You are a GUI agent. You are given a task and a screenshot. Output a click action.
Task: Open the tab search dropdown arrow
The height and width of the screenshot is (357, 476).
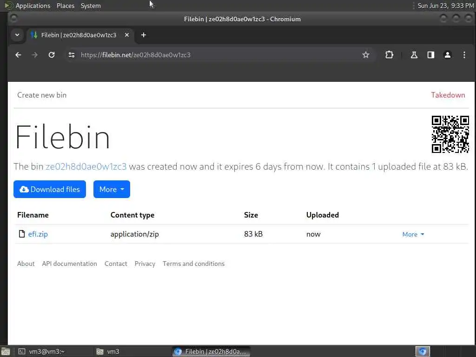[17, 35]
